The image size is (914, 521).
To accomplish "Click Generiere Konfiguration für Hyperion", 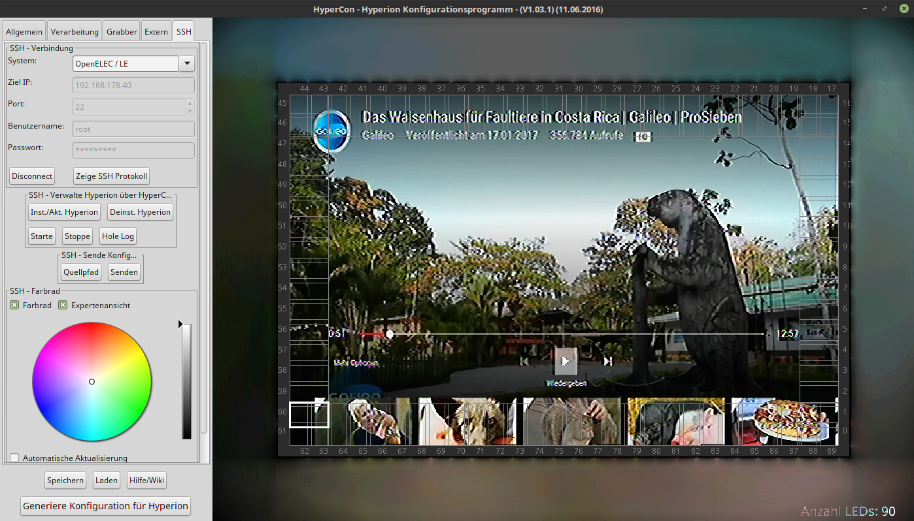I will 106,506.
